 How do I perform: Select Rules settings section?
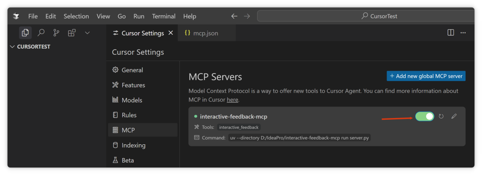coord(143,115)
